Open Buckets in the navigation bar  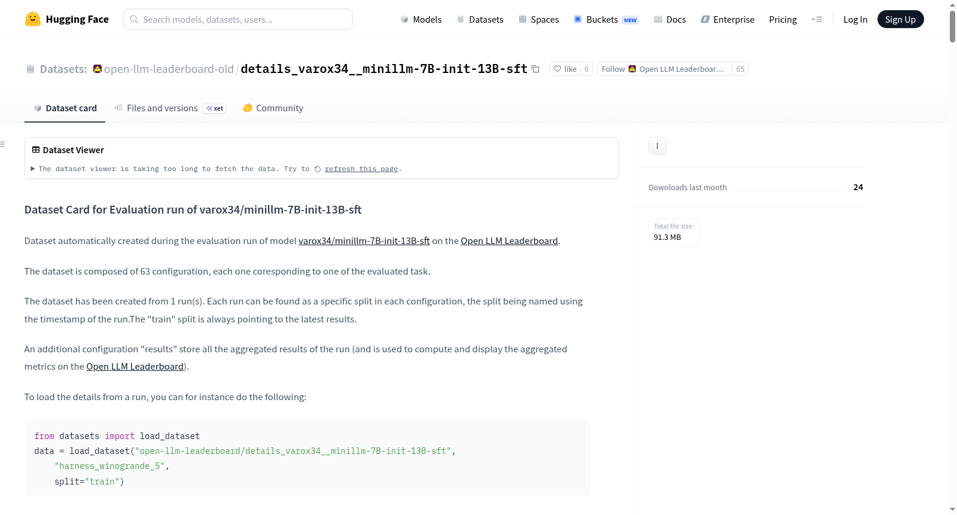click(606, 20)
